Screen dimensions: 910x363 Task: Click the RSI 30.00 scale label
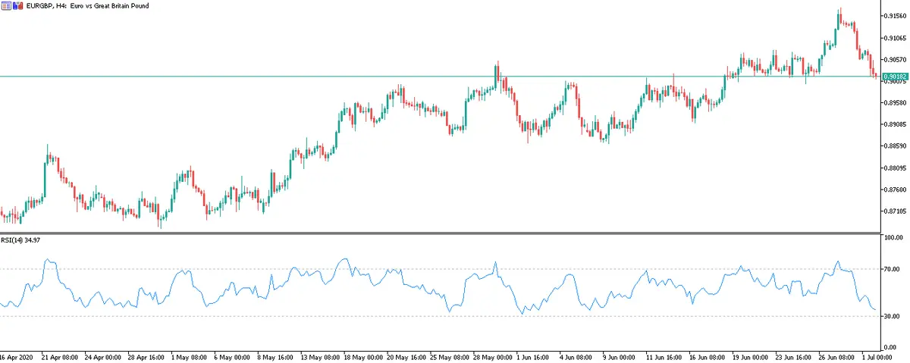[893, 316]
